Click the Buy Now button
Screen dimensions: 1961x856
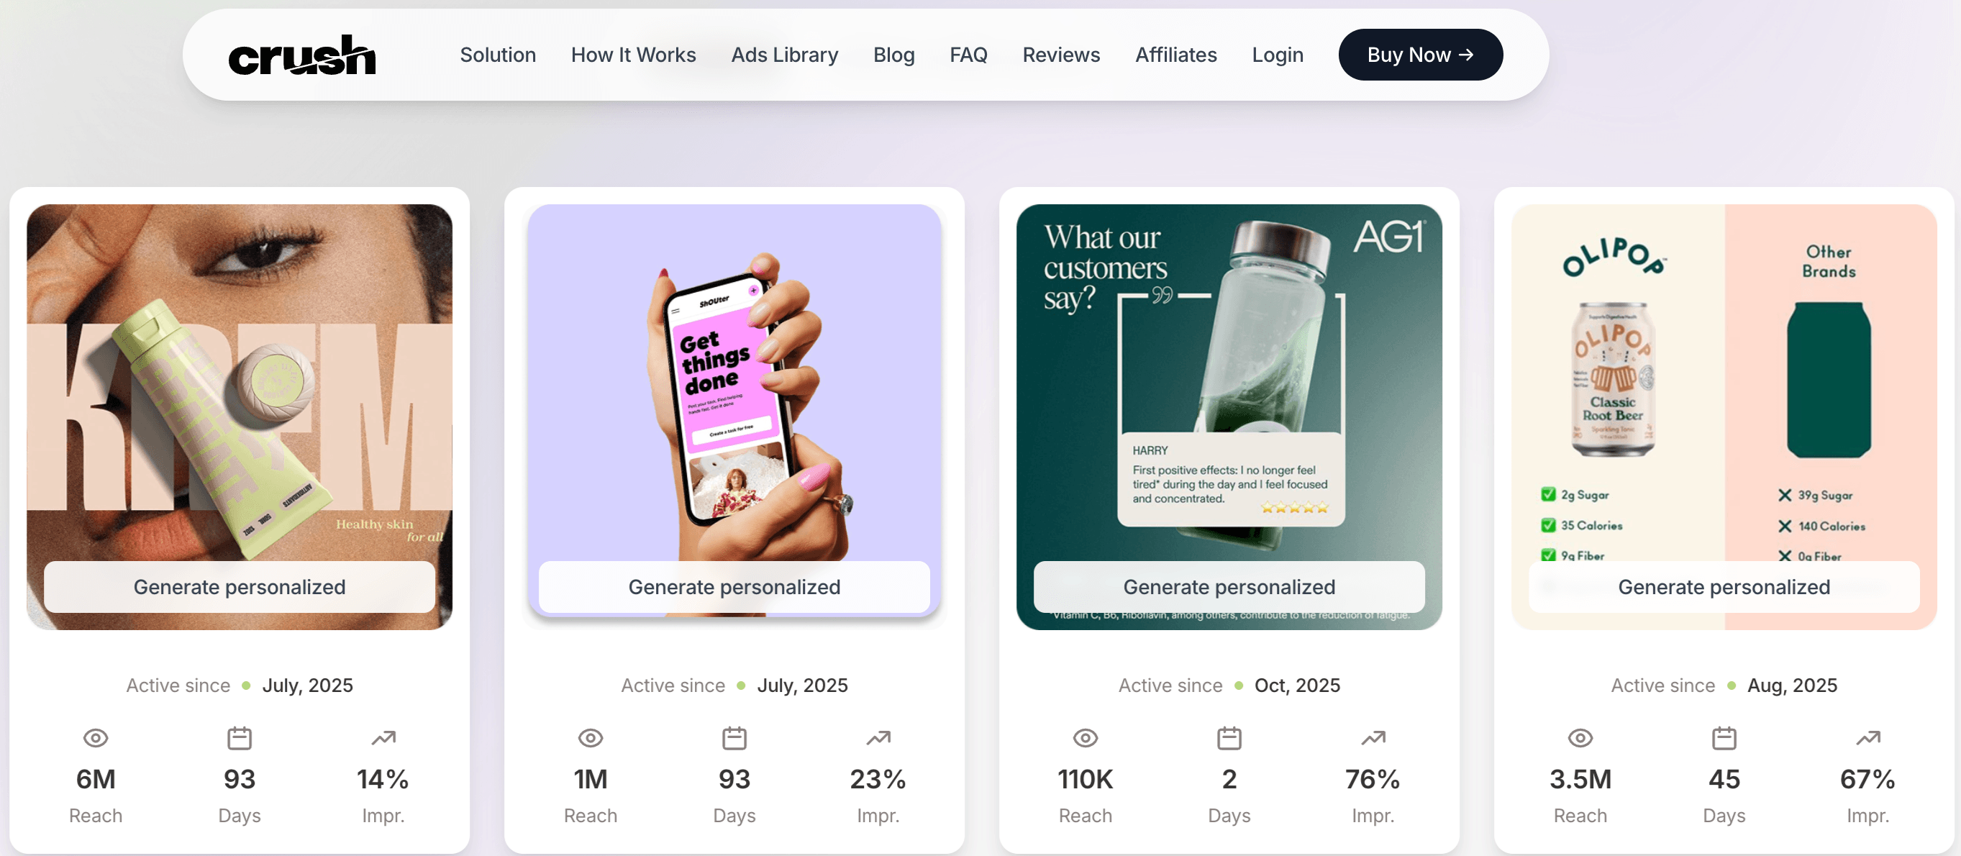(x=1420, y=55)
